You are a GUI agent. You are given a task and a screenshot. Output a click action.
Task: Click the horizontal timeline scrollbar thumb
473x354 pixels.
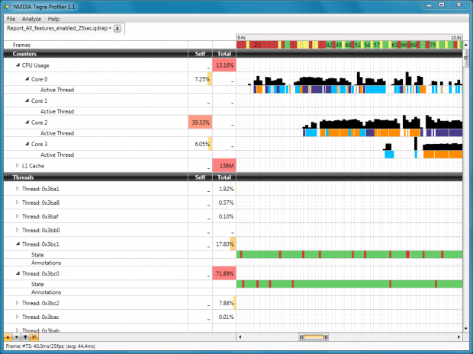tap(314, 336)
